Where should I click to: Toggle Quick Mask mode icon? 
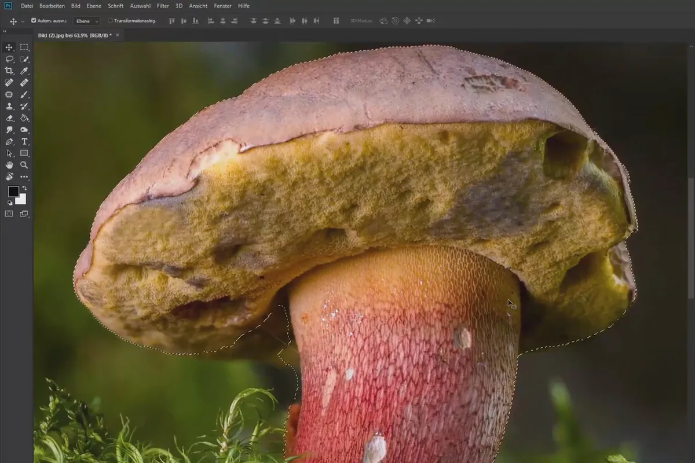pyautogui.click(x=9, y=214)
